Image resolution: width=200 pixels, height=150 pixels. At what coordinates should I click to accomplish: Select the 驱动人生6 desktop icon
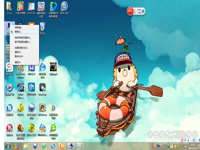tap(64, 8)
